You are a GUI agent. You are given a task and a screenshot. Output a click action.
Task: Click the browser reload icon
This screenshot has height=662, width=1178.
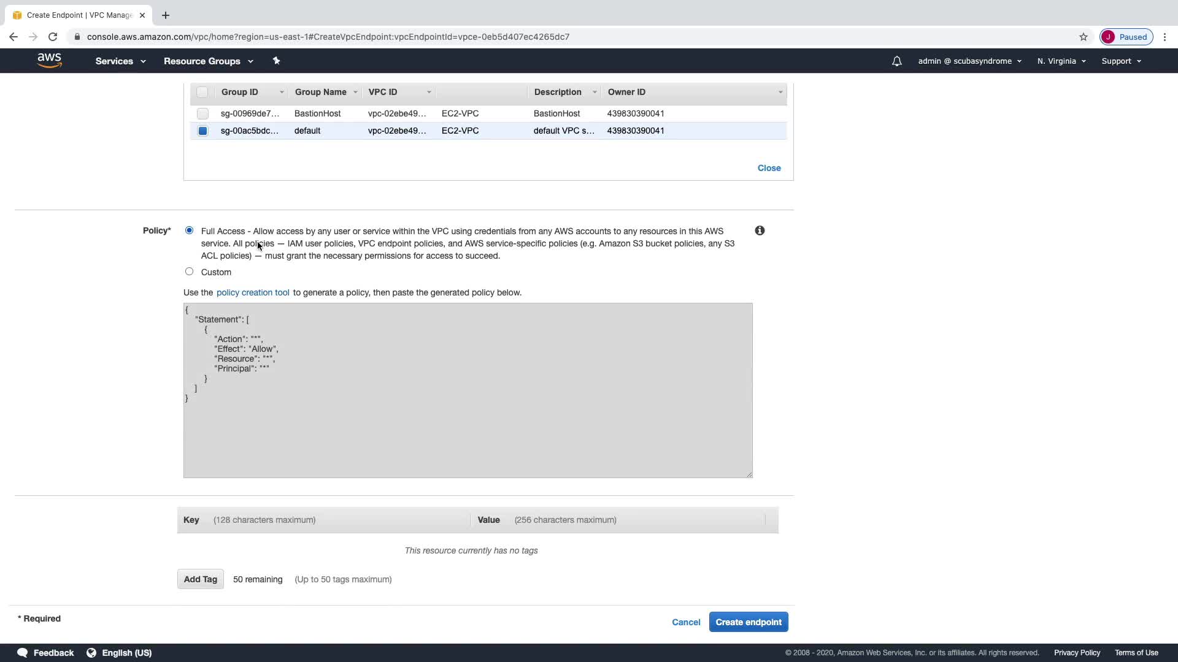click(53, 37)
